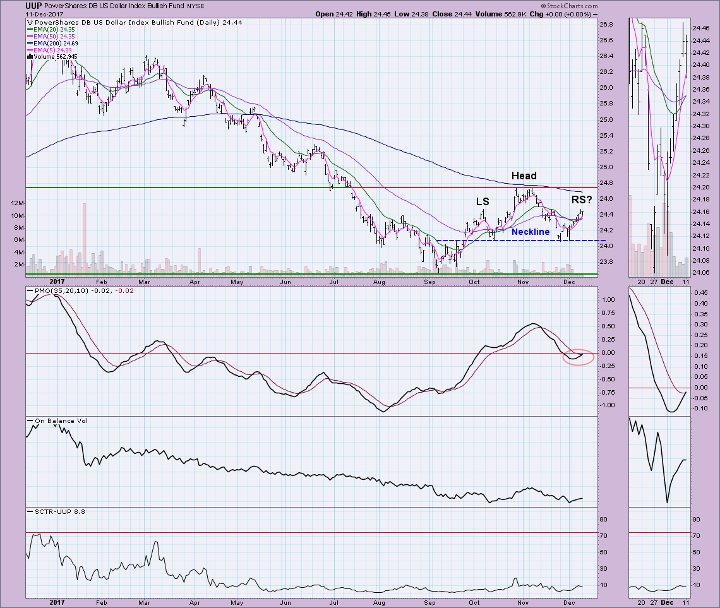Click the Low 24.38 header value
Viewport: 720px width, 608px height.
pyautogui.click(x=411, y=14)
